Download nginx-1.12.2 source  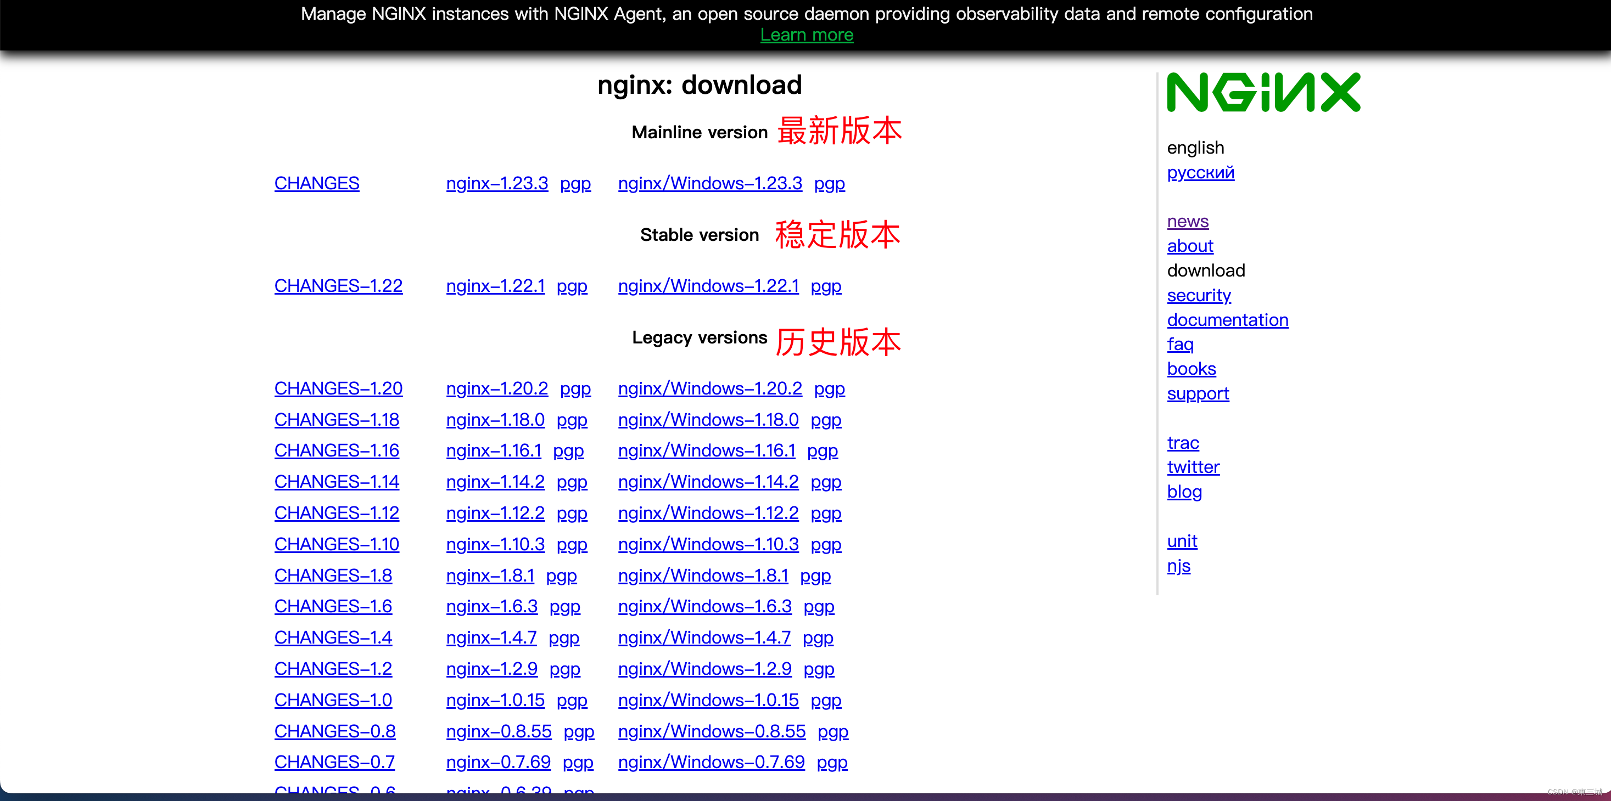click(x=495, y=512)
